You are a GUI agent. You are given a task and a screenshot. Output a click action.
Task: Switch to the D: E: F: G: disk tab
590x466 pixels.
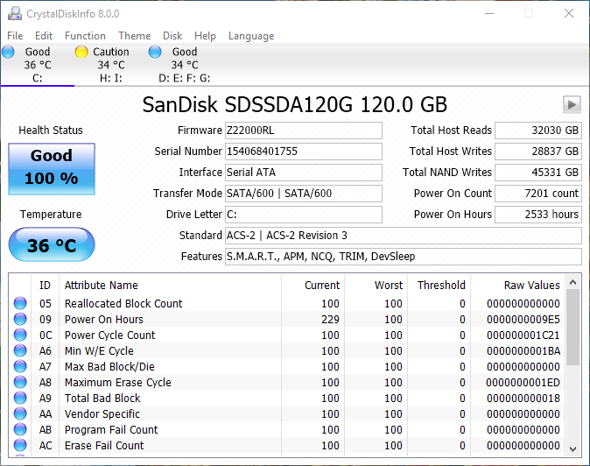tap(185, 65)
